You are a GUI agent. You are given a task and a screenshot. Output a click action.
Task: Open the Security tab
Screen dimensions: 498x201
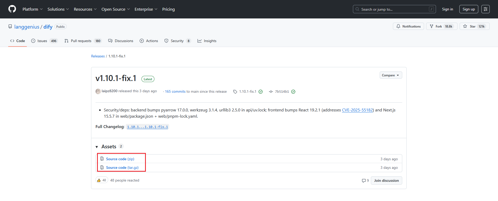coord(178,41)
